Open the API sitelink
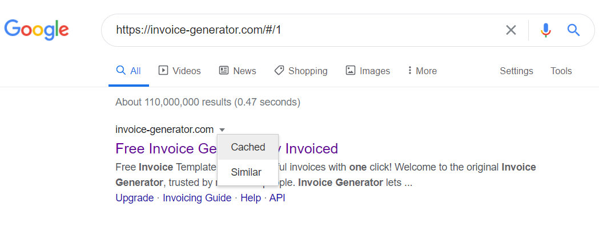 [x=277, y=198]
